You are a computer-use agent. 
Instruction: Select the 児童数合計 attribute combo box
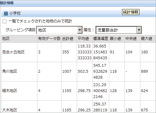(119, 30)
